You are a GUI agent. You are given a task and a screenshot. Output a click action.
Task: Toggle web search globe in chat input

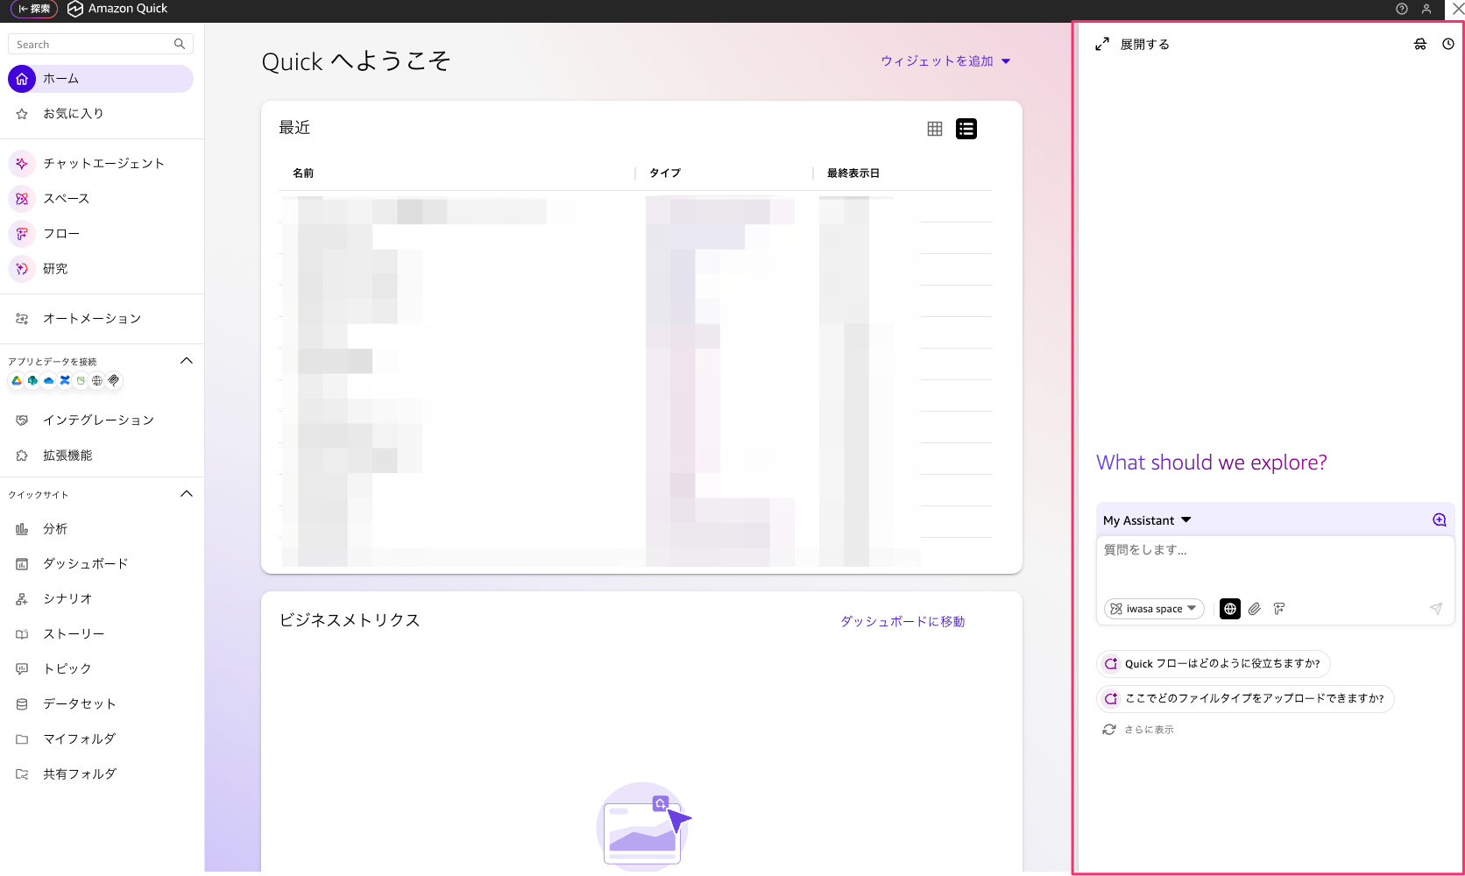(x=1229, y=608)
